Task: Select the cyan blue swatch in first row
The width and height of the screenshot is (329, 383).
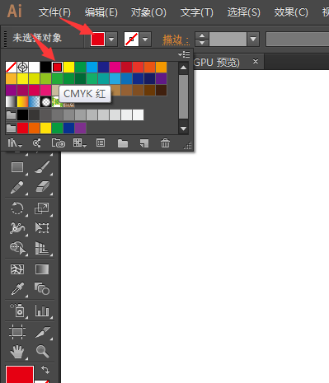Action: tap(92, 68)
